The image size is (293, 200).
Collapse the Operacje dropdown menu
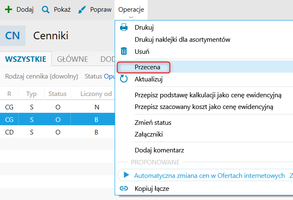coord(131,10)
